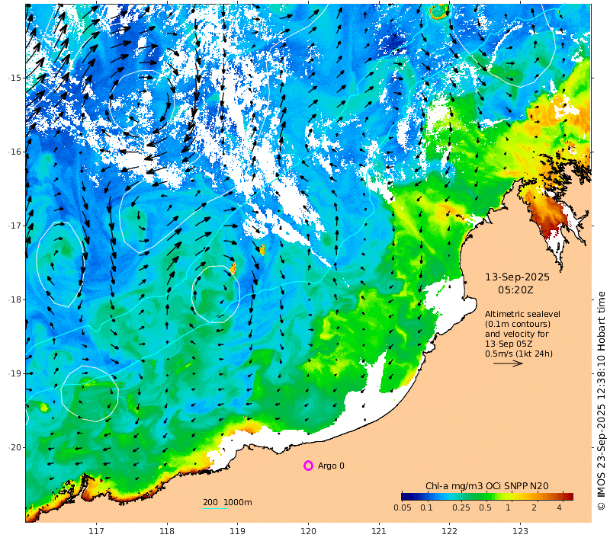Click the latitude label '-18'
610x541 pixels.
(15, 299)
